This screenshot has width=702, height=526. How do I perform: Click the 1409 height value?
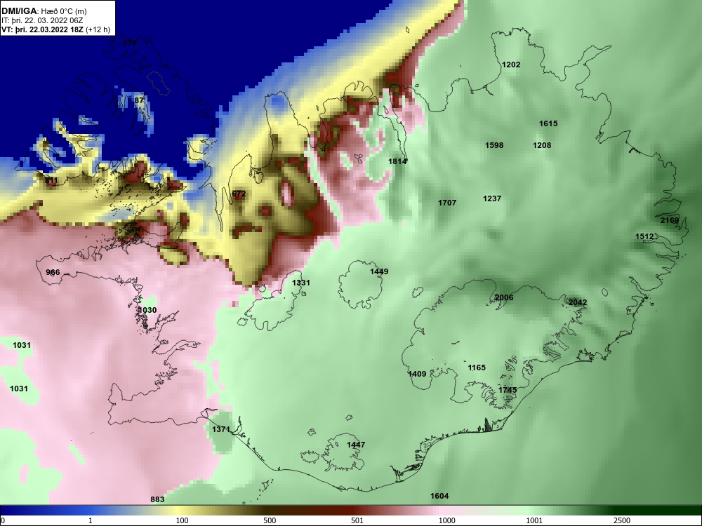click(x=417, y=374)
